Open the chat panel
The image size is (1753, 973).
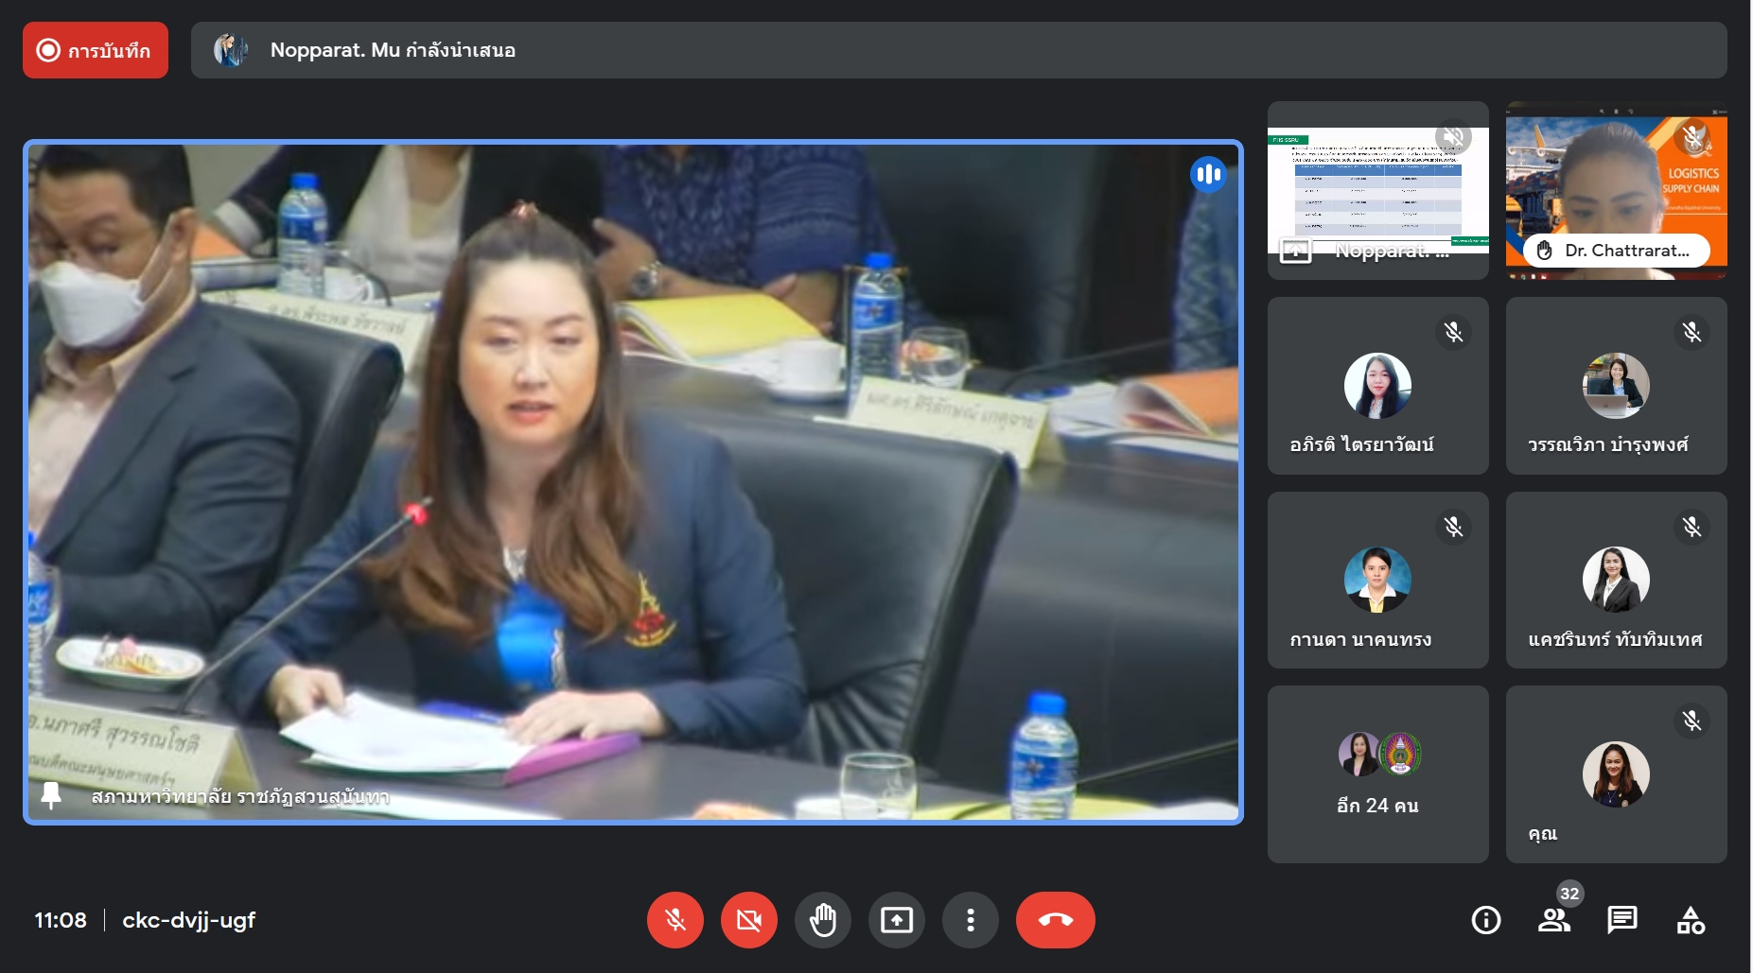(x=1622, y=920)
